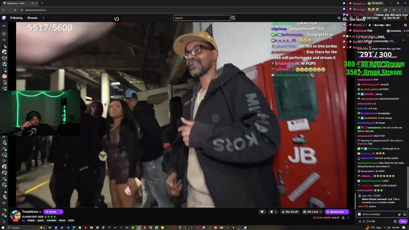Click the browser back arrow
The image size is (409, 230).
(x=4, y=10)
